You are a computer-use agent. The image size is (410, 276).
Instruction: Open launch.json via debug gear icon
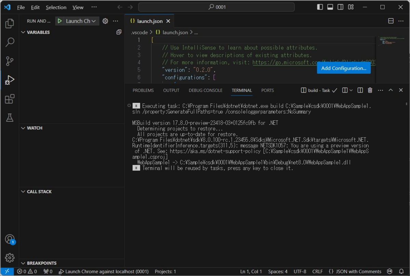[x=105, y=21]
